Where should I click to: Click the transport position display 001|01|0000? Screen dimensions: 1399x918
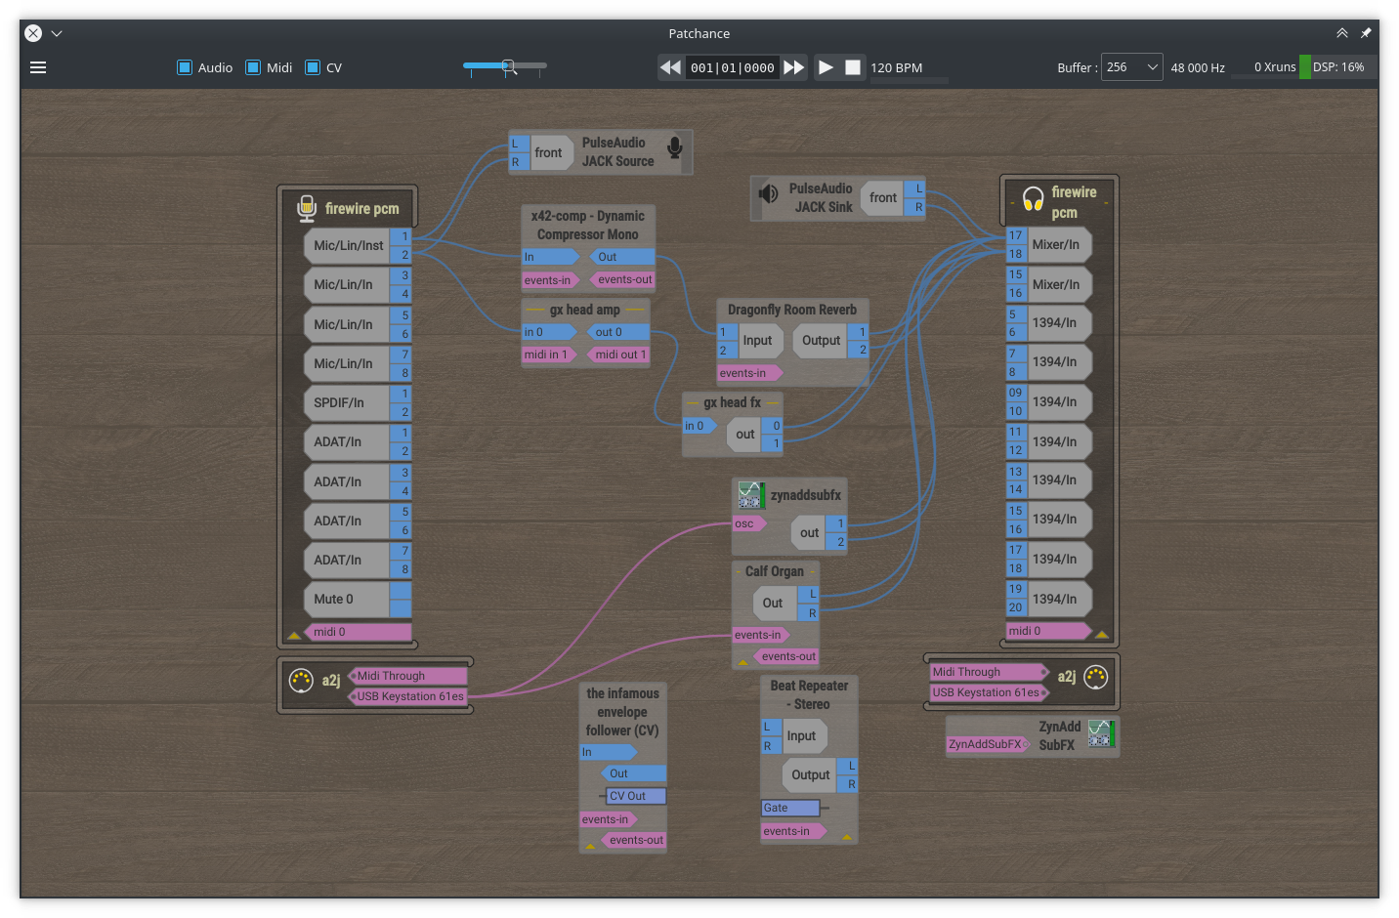pos(732,67)
